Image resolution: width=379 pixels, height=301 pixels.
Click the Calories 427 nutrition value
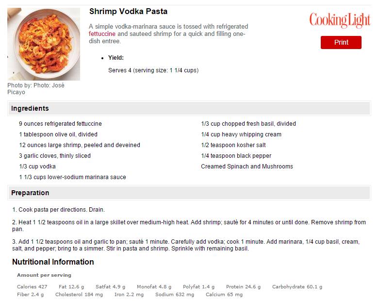tap(32, 287)
